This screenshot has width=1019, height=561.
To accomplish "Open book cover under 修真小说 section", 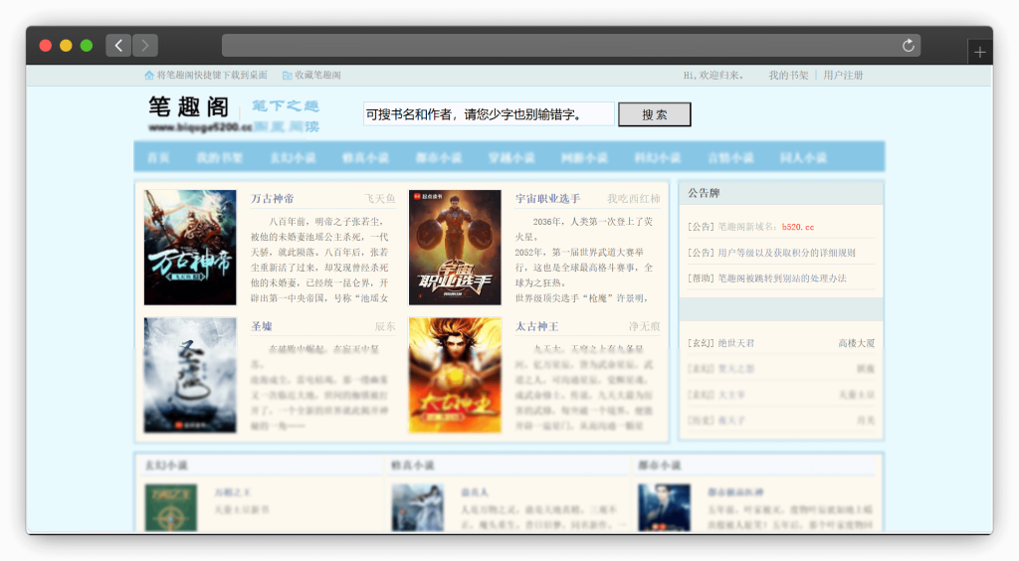I will [x=418, y=507].
